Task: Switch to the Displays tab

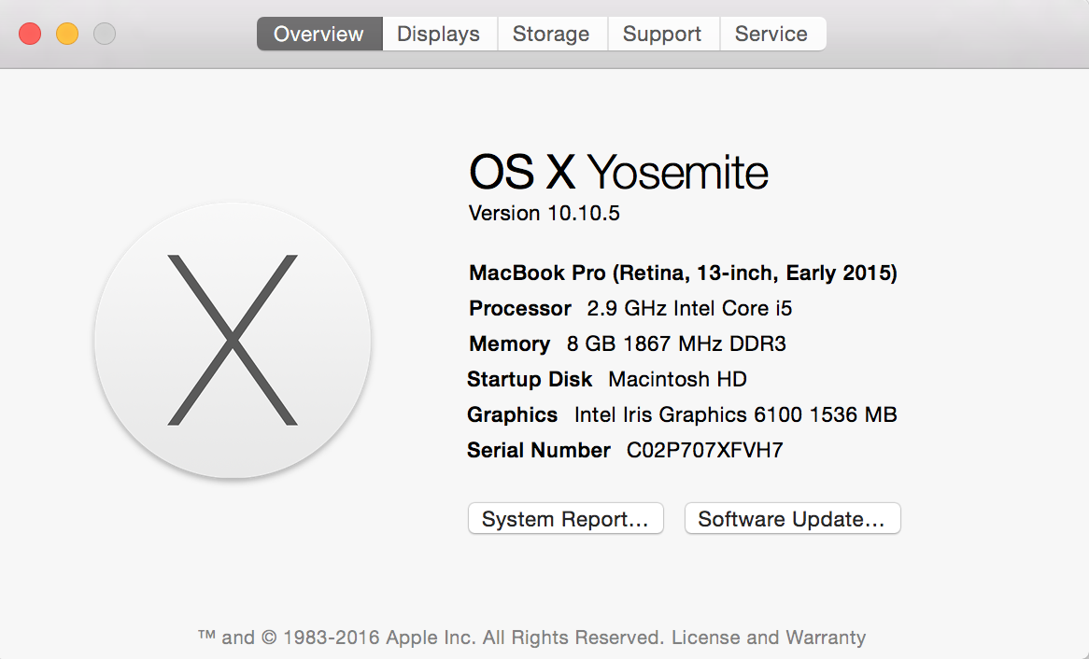Action: [438, 35]
